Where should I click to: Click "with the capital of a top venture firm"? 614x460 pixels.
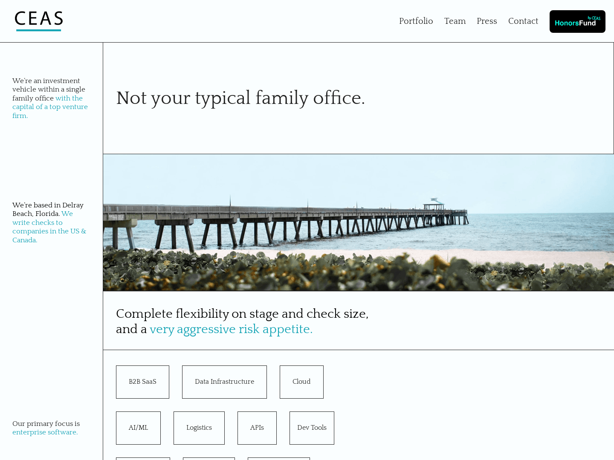[50, 107]
